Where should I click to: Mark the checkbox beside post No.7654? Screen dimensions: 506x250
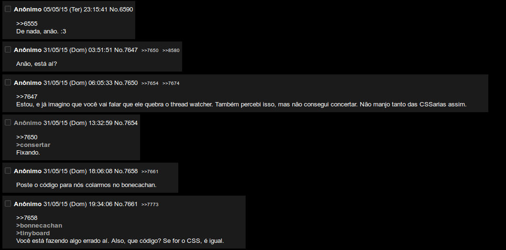click(x=8, y=123)
